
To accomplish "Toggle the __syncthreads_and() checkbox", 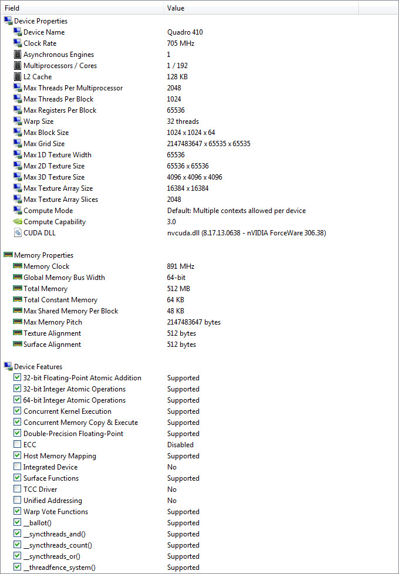I will [x=17, y=534].
